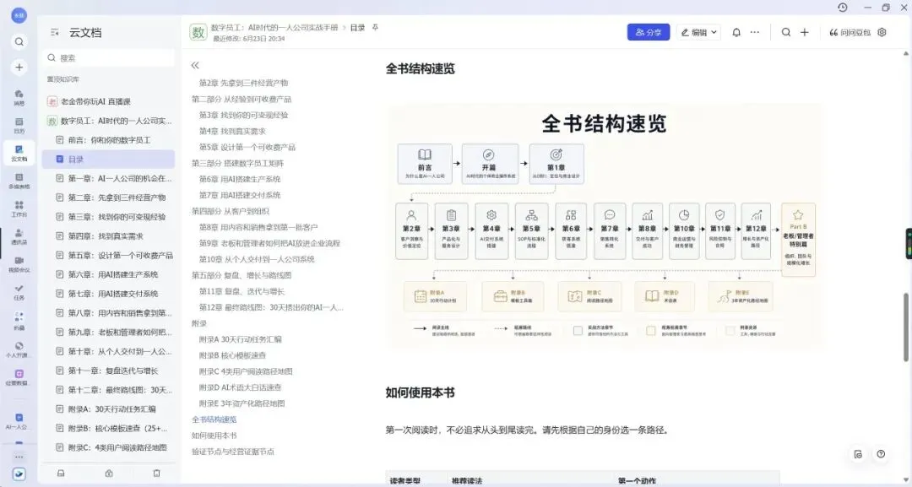This screenshot has width=912, height=487.
Task: Open 第十一章：复盘迭代与增长 in the document tree
Action: tap(109, 371)
